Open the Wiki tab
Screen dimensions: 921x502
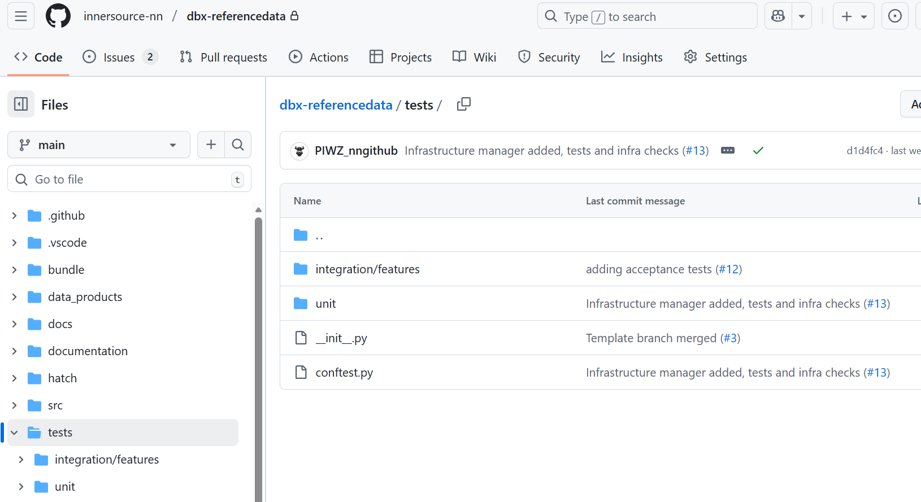tap(475, 57)
